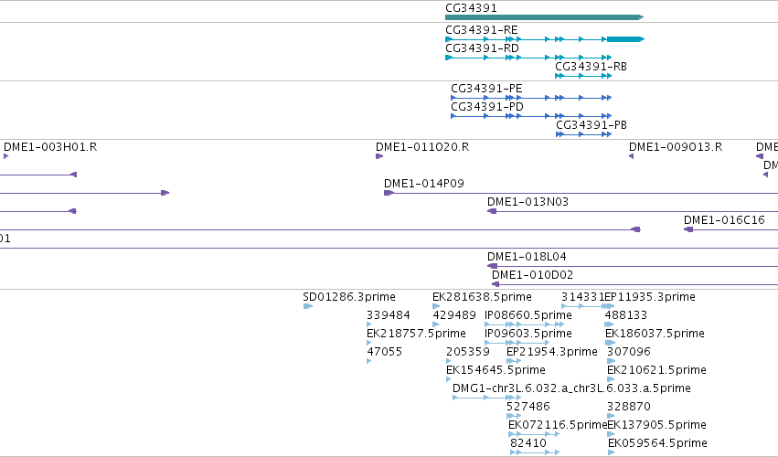Click the EK281638.5prime label

483,297
